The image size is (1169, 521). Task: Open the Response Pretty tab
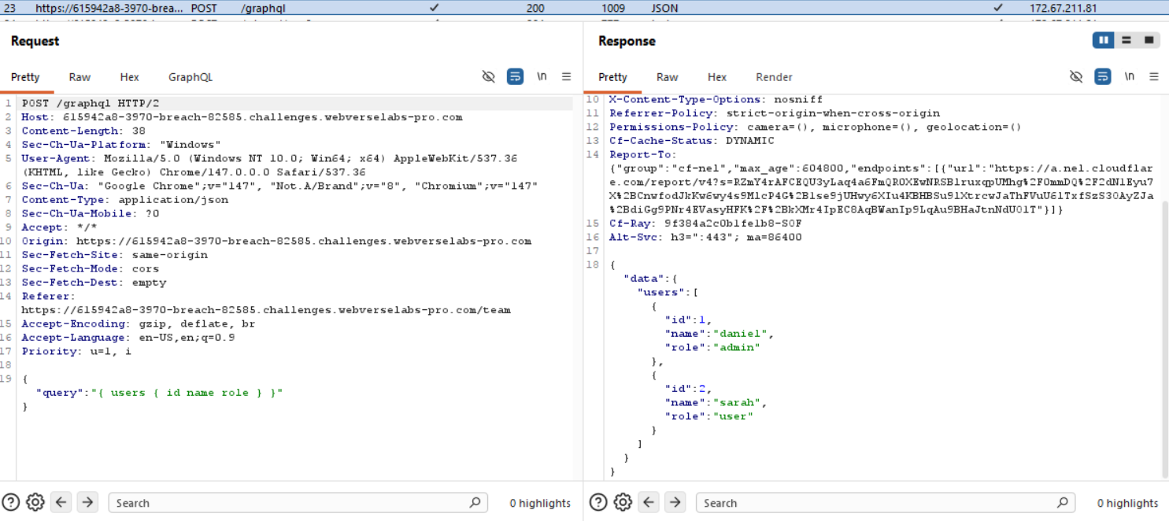pos(612,77)
